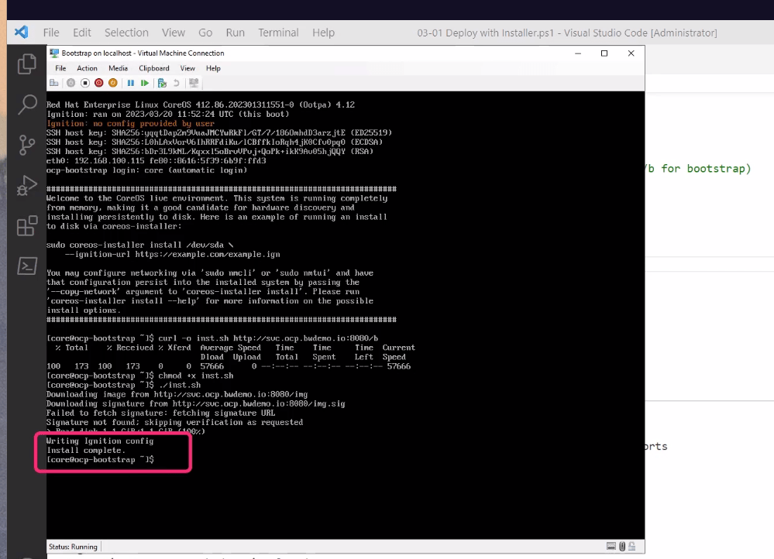Click the 'Bootstrap on localhost' window title
774x559 pixels.
tap(143, 53)
